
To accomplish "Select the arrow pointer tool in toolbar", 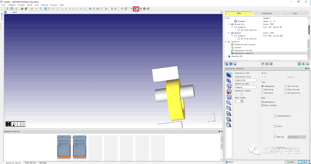I will pos(36,9).
